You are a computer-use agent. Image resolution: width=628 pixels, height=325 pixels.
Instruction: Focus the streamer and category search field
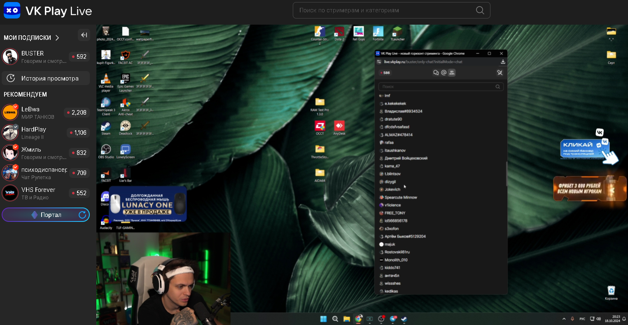pos(391,10)
